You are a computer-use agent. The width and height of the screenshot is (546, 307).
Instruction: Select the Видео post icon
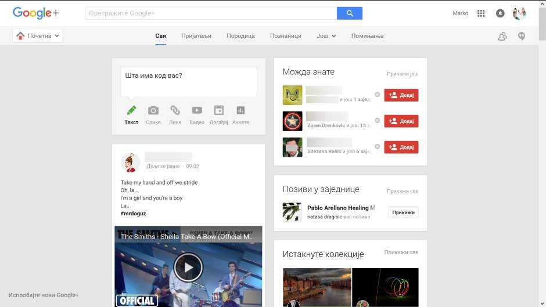(x=197, y=111)
